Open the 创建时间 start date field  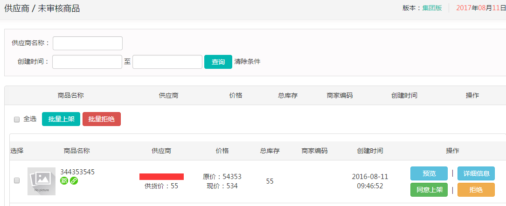tap(87, 62)
